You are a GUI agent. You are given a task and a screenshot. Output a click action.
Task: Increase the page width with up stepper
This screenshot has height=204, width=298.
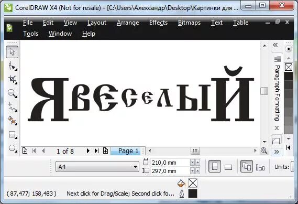pyautogui.click(x=197, y=163)
